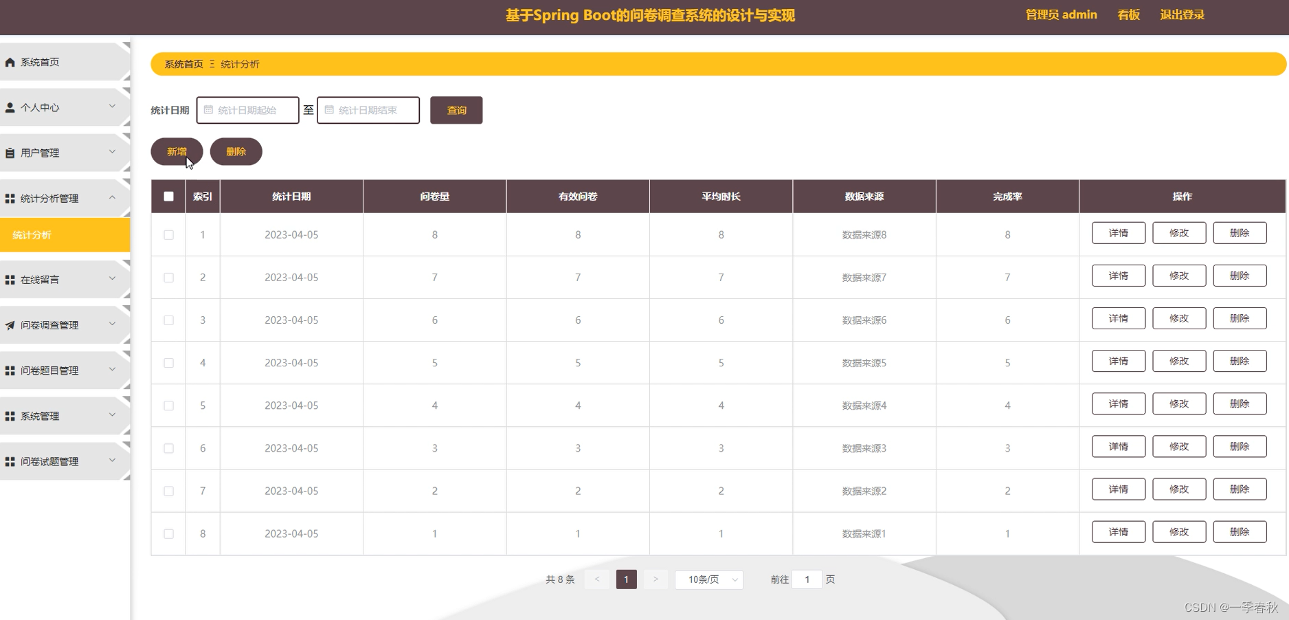Image resolution: width=1289 pixels, height=620 pixels.
Task: Open the 个人中心 sidebar menu
Action: (x=65, y=107)
